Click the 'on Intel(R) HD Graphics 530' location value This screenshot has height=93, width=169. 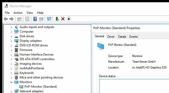[149, 68]
